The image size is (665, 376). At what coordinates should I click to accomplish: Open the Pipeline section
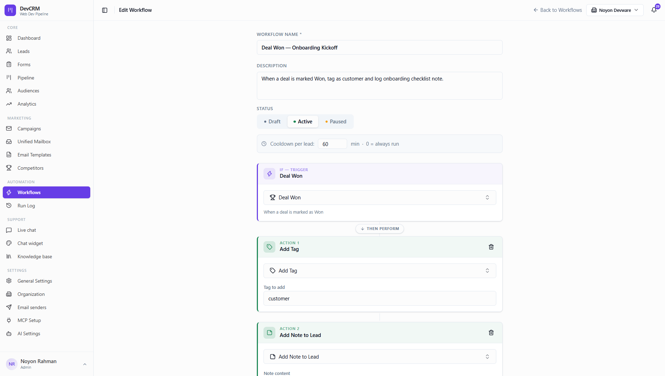click(x=46, y=78)
